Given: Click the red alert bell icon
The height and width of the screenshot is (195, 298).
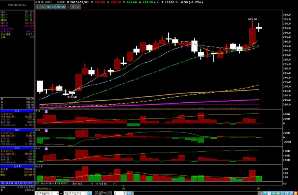Looking at the screenshot, I should [x=296, y=193].
